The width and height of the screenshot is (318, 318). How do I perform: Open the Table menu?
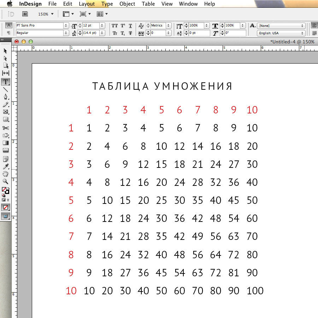point(148,4)
